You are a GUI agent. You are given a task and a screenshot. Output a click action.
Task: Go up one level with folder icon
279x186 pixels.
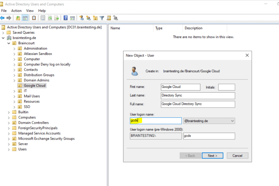(x=18, y=18)
